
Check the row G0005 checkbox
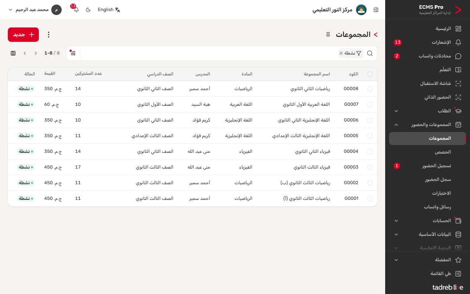coord(370,136)
